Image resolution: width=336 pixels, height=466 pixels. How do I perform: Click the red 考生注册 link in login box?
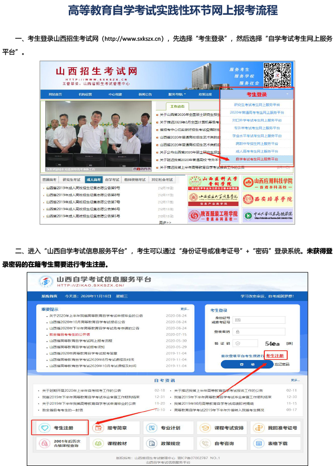(275, 356)
